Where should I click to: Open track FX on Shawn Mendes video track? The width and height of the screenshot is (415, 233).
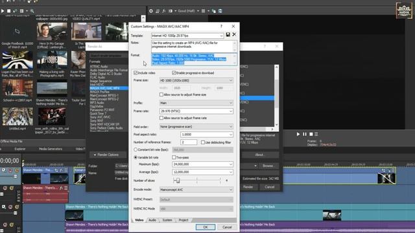(61, 170)
